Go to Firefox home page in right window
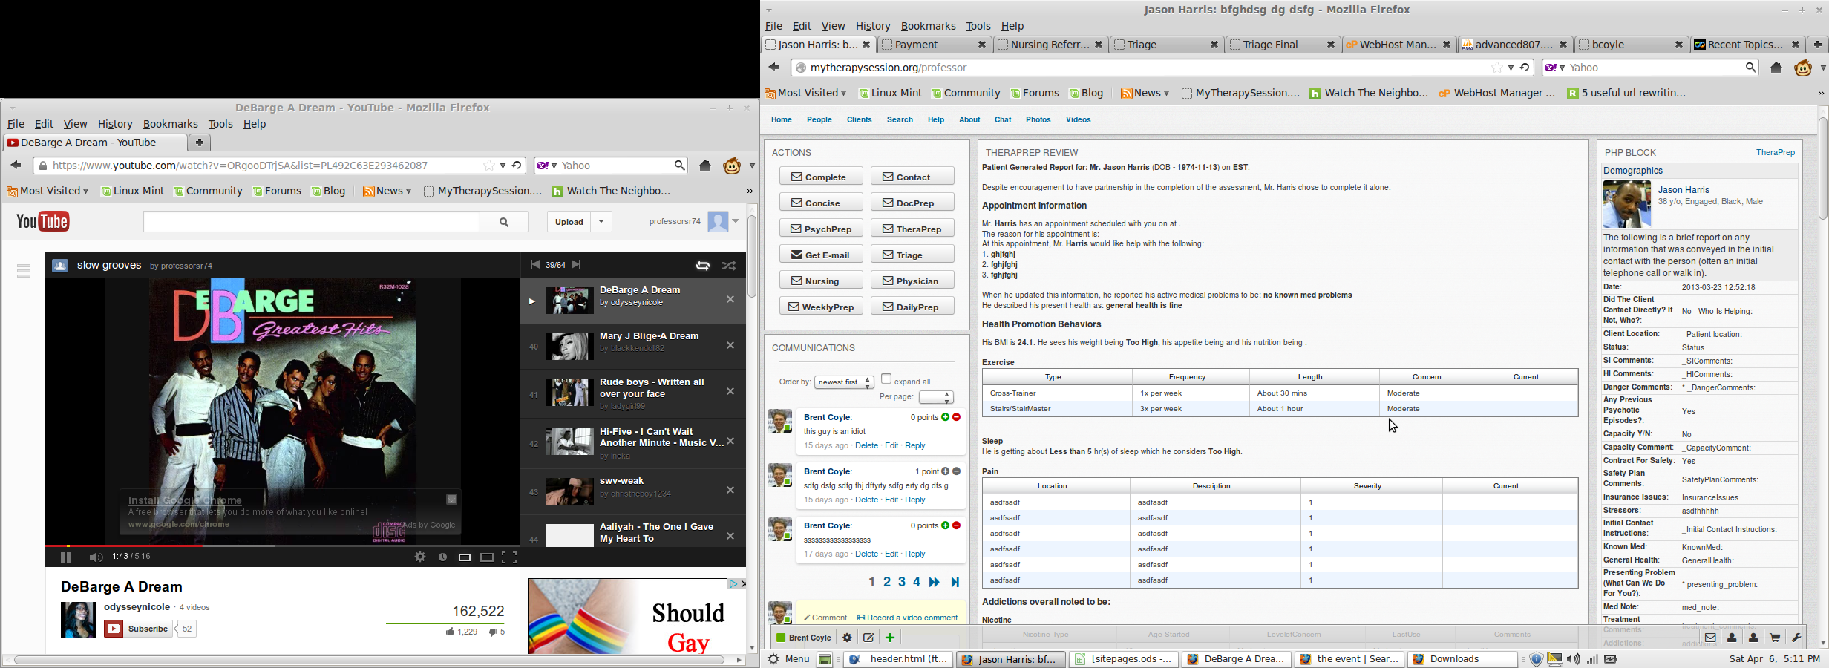1829x668 pixels. pos(1776,68)
